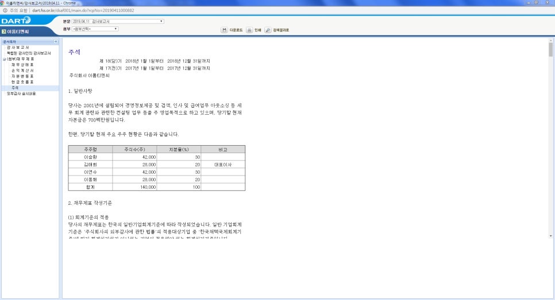Click the document scrollbar up arrow
555x300 pixels.
click(551, 40)
